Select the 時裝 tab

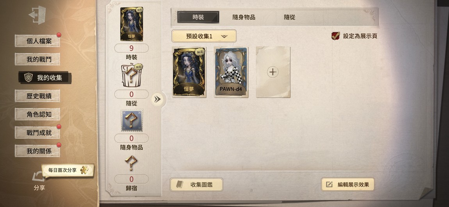click(x=198, y=17)
